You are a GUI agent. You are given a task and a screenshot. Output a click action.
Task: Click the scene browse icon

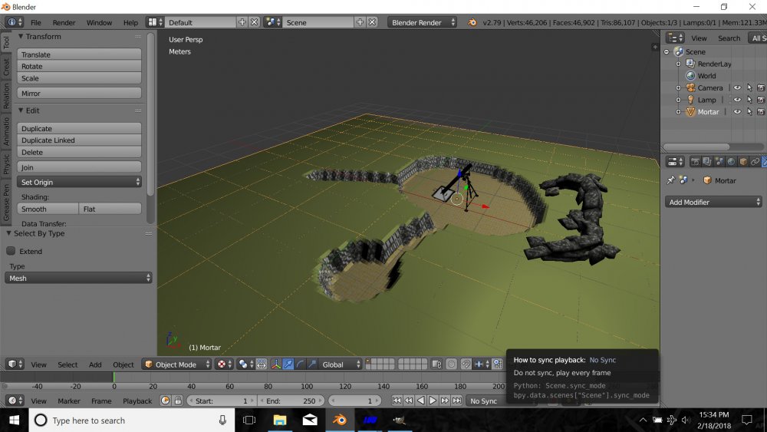tap(272, 22)
